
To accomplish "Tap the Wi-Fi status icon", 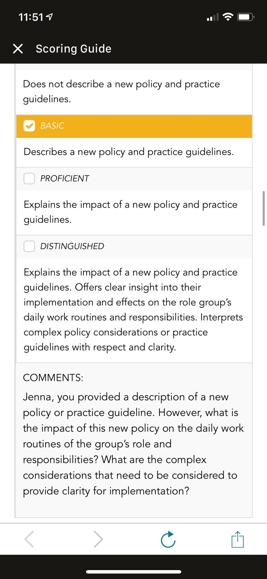I will [228, 17].
